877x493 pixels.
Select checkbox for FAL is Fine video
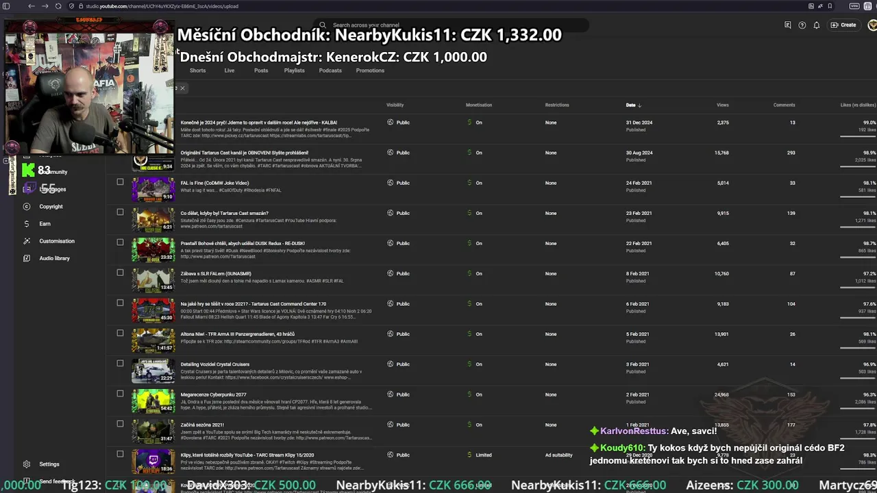click(x=120, y=181)
